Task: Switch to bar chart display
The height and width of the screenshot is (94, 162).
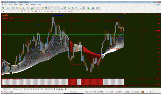Action: pos(62,8)
